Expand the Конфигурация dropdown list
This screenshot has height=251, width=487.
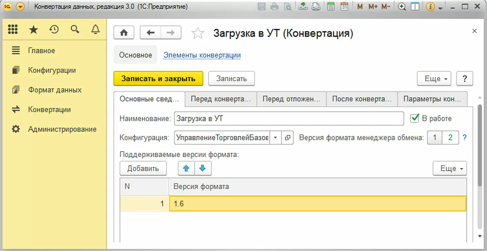pos(275,137)
